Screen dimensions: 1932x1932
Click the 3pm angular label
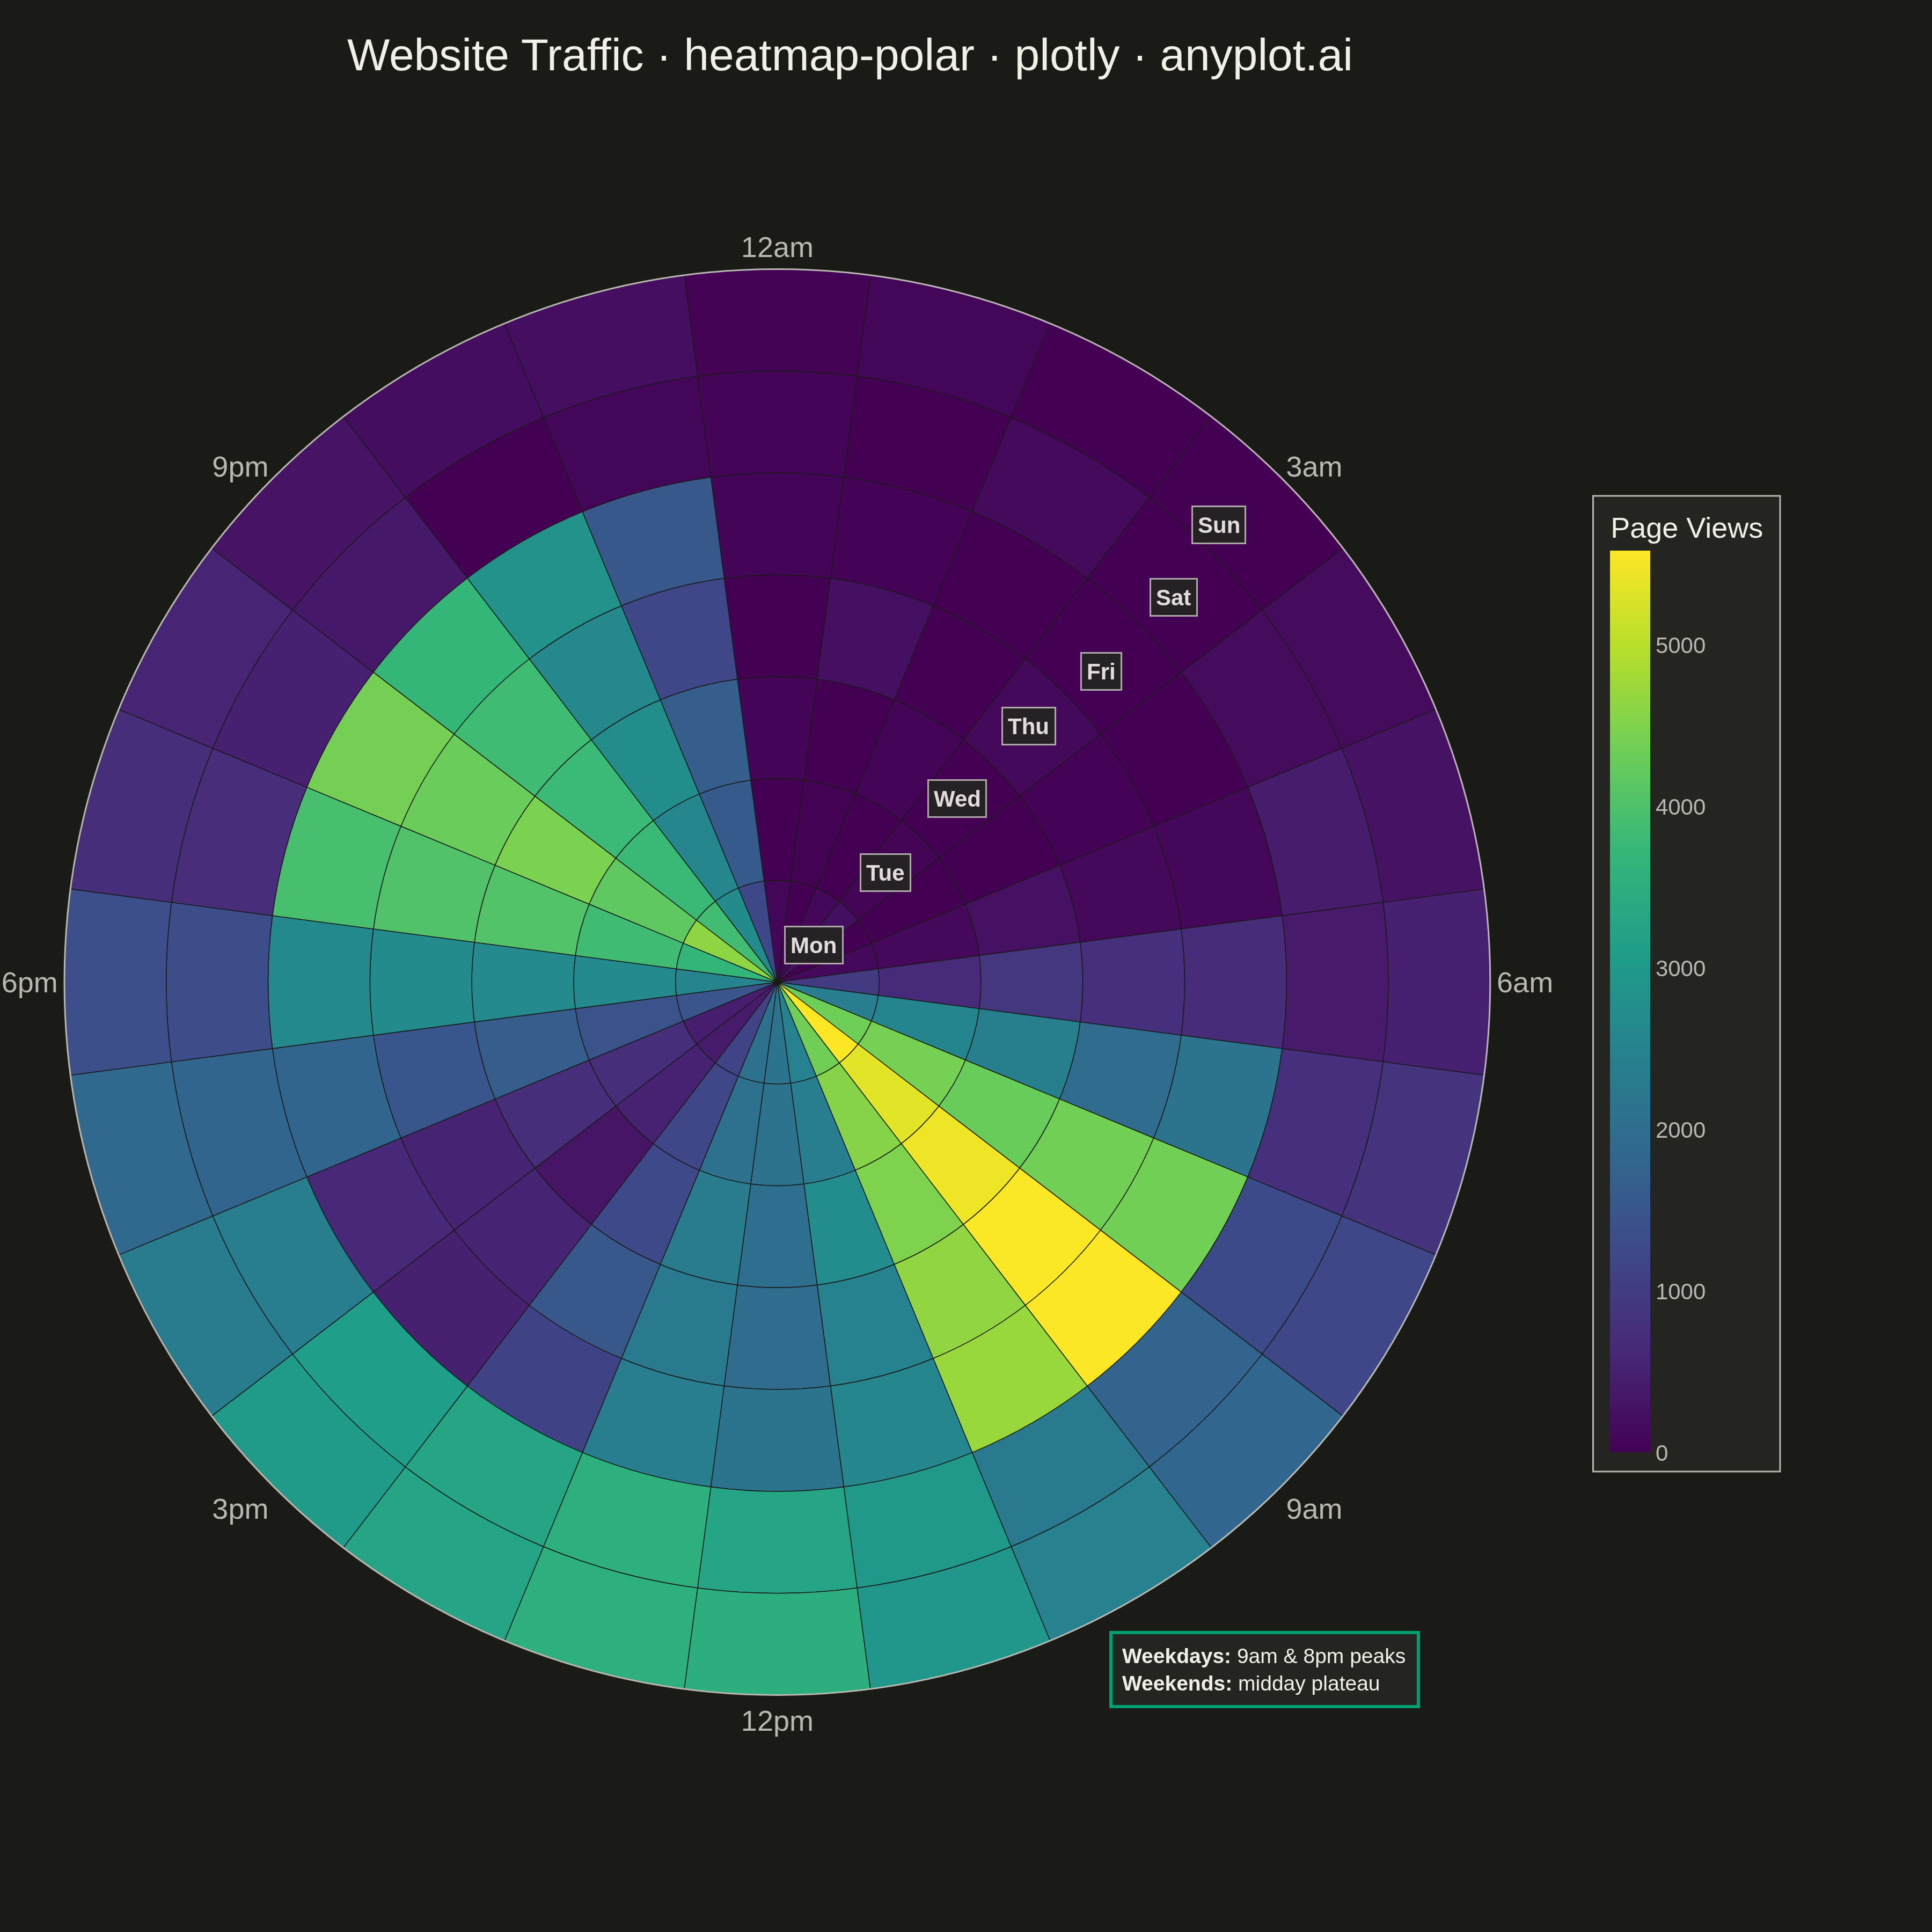tap(240, 1509)
